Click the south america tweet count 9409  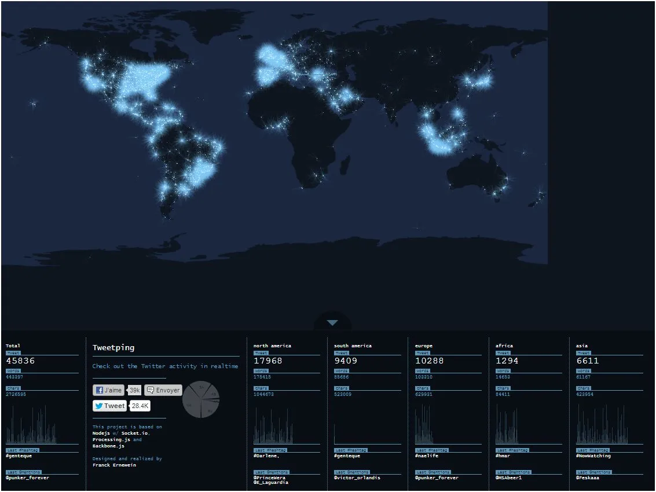(x=346, y=361)
